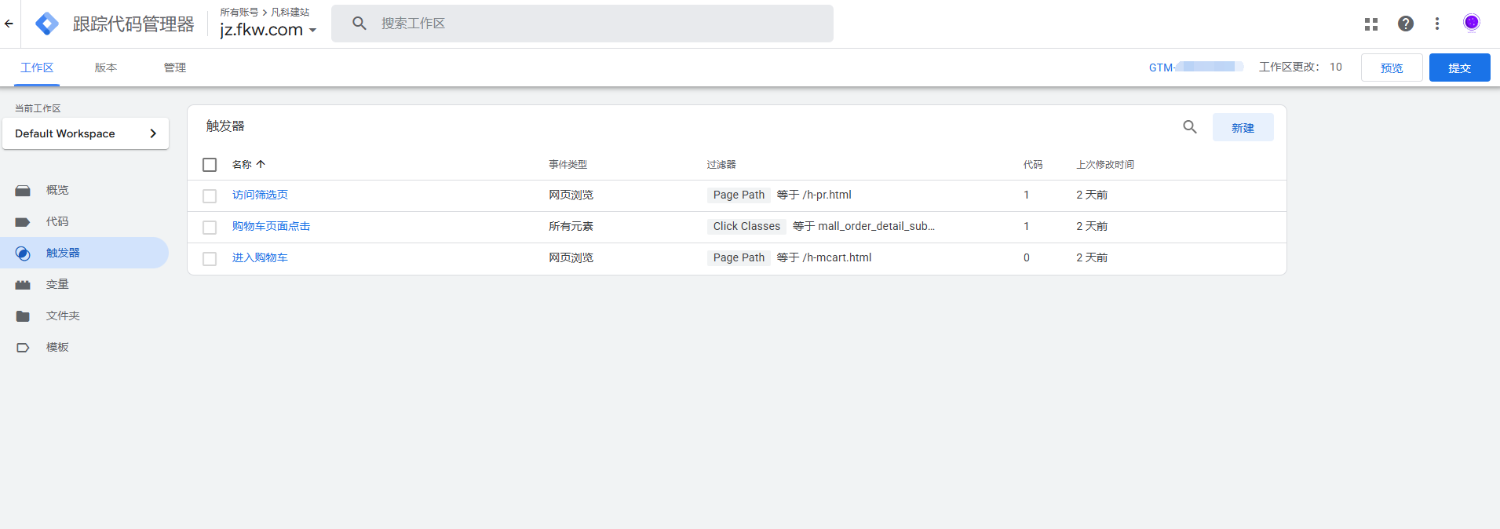This screenshot has width=1500, height=529.
Task: Open the 进入购物车 trigger link
Action: coord(260,257)
